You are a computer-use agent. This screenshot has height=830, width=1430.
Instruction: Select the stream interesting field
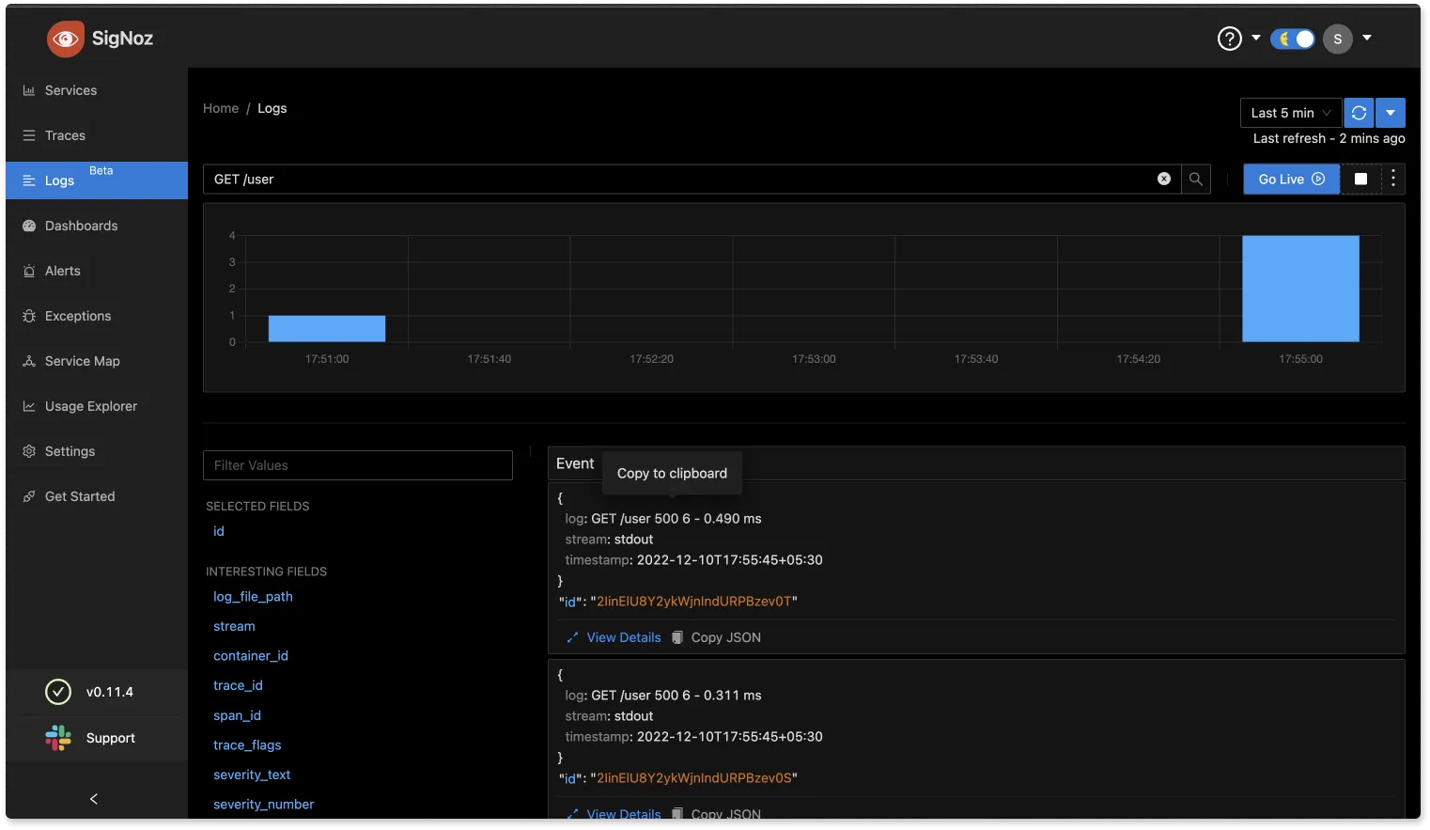234,626
